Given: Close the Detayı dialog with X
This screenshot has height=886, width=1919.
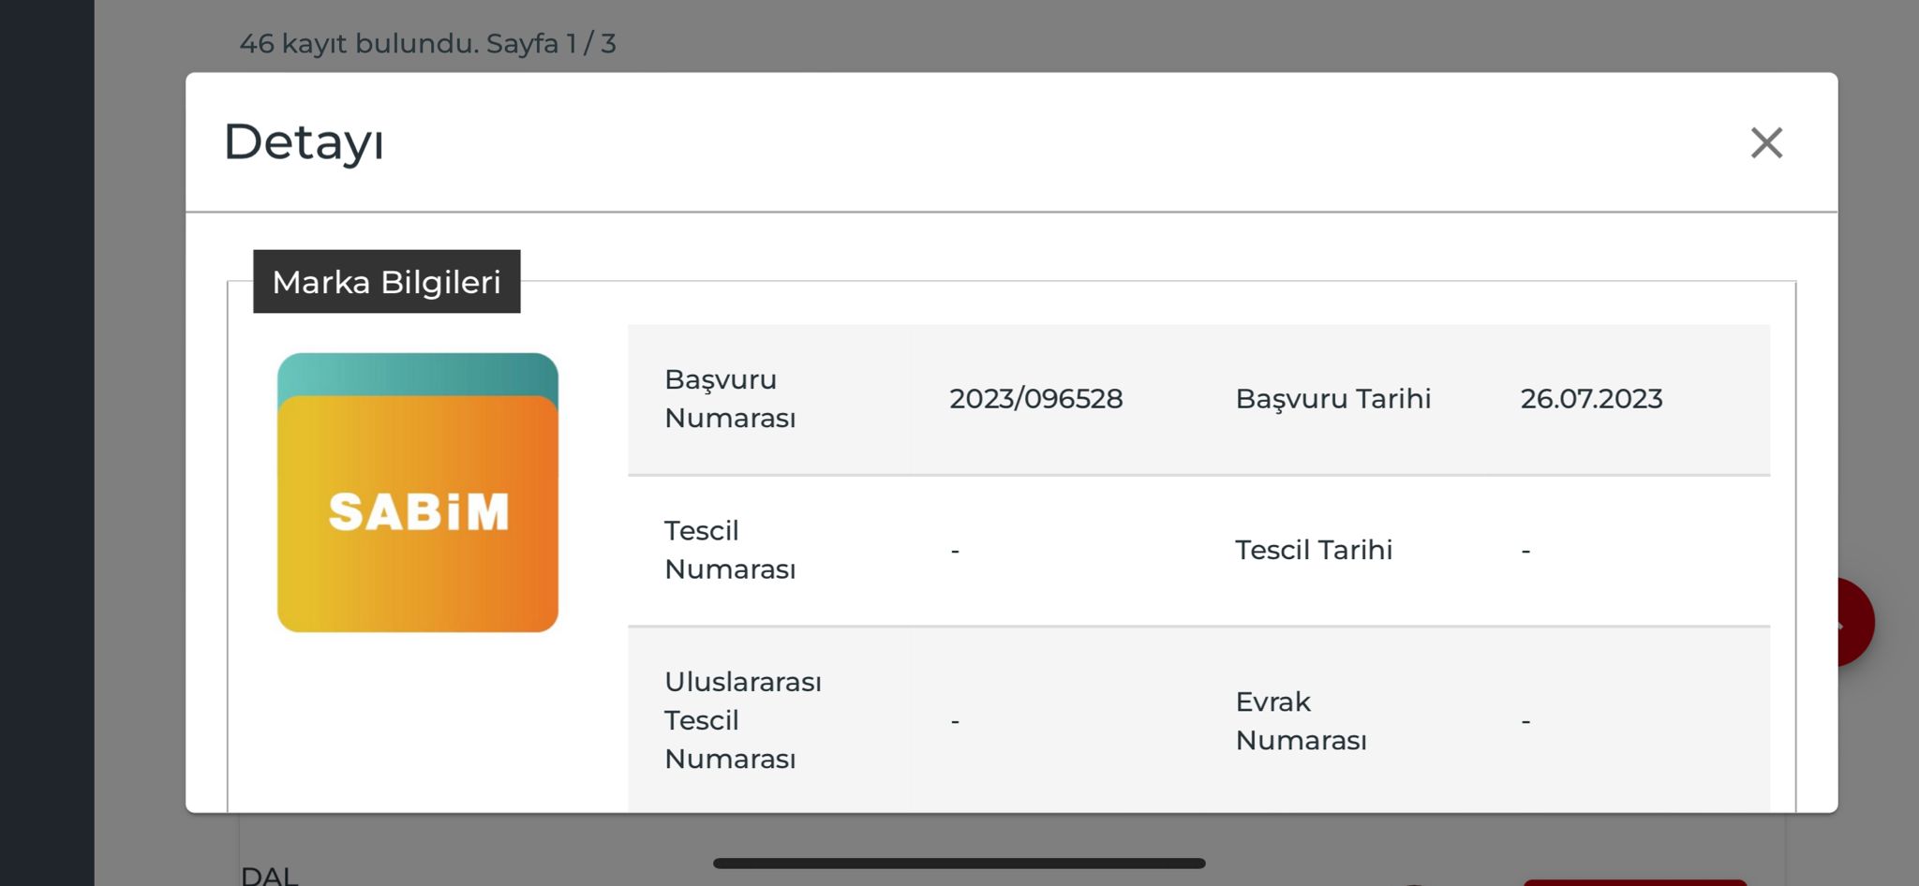Looking at the screenshot, I should pyautogui.click(x=1766, y=143).
